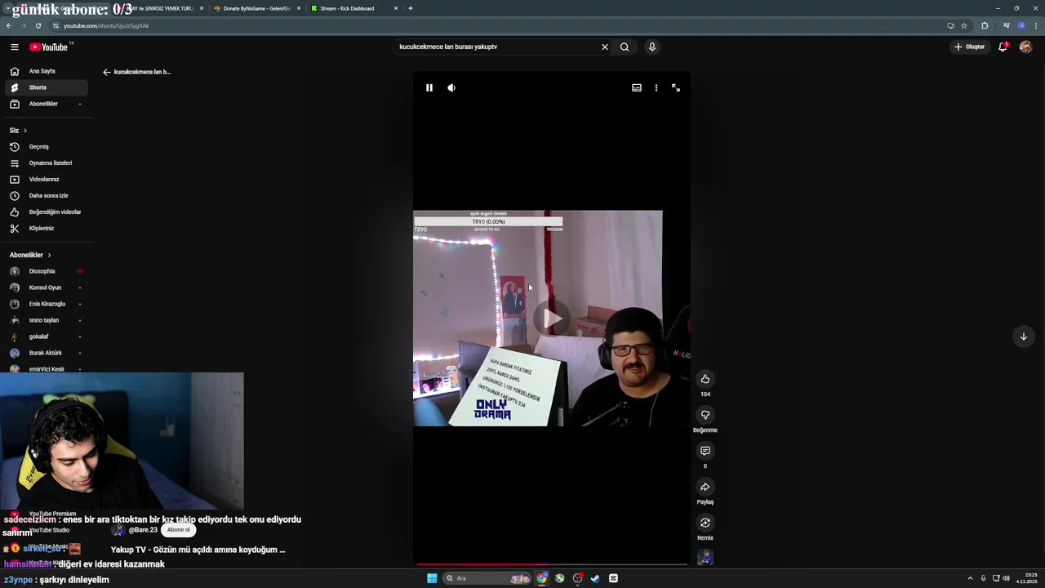Expand the Abonelikler subscriptions header
This screenshot has width=1045, height=588.
(x=30, y=255)
